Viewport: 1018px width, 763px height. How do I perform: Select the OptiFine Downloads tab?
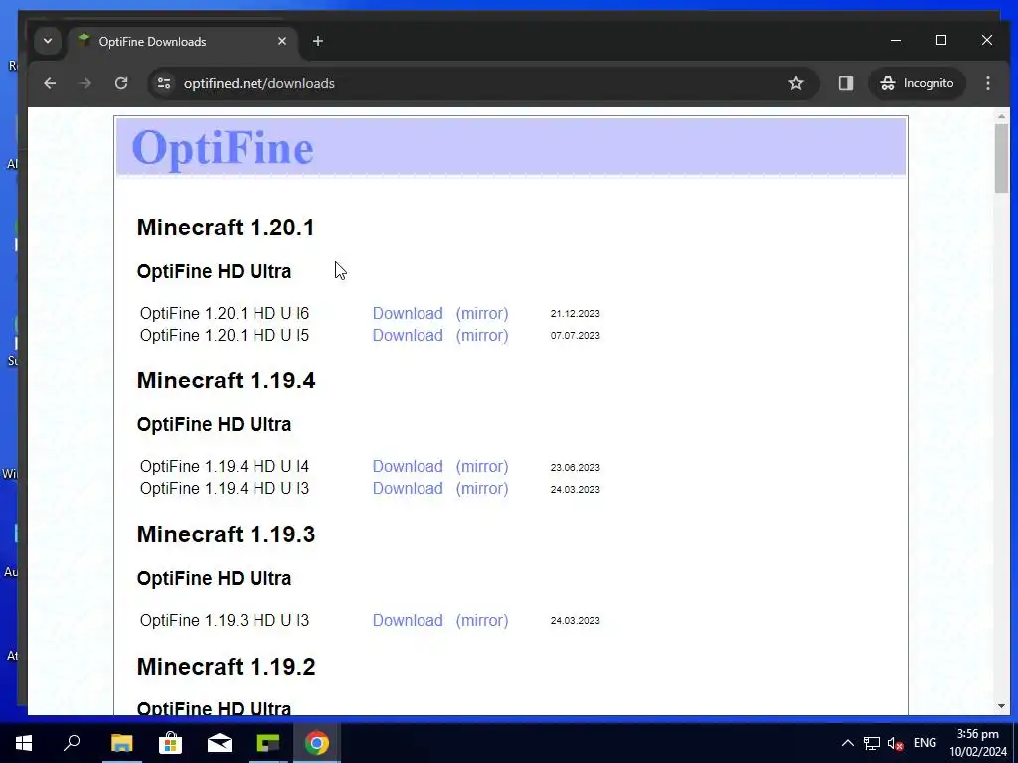point(183,41)
